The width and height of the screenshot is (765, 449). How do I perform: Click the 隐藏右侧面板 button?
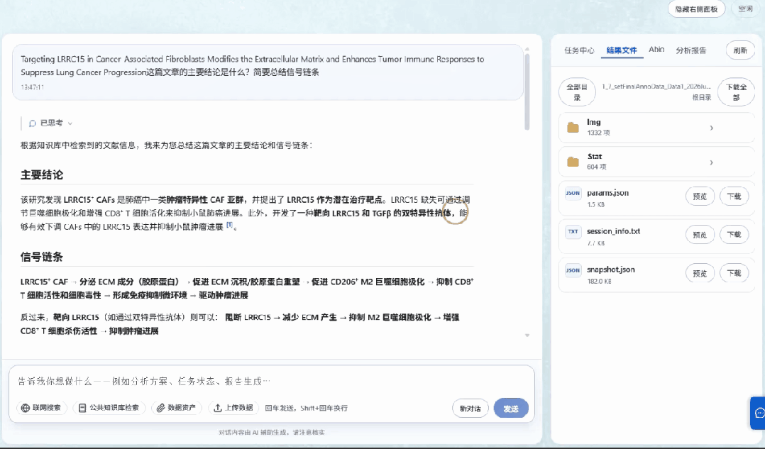coord(696,9)
